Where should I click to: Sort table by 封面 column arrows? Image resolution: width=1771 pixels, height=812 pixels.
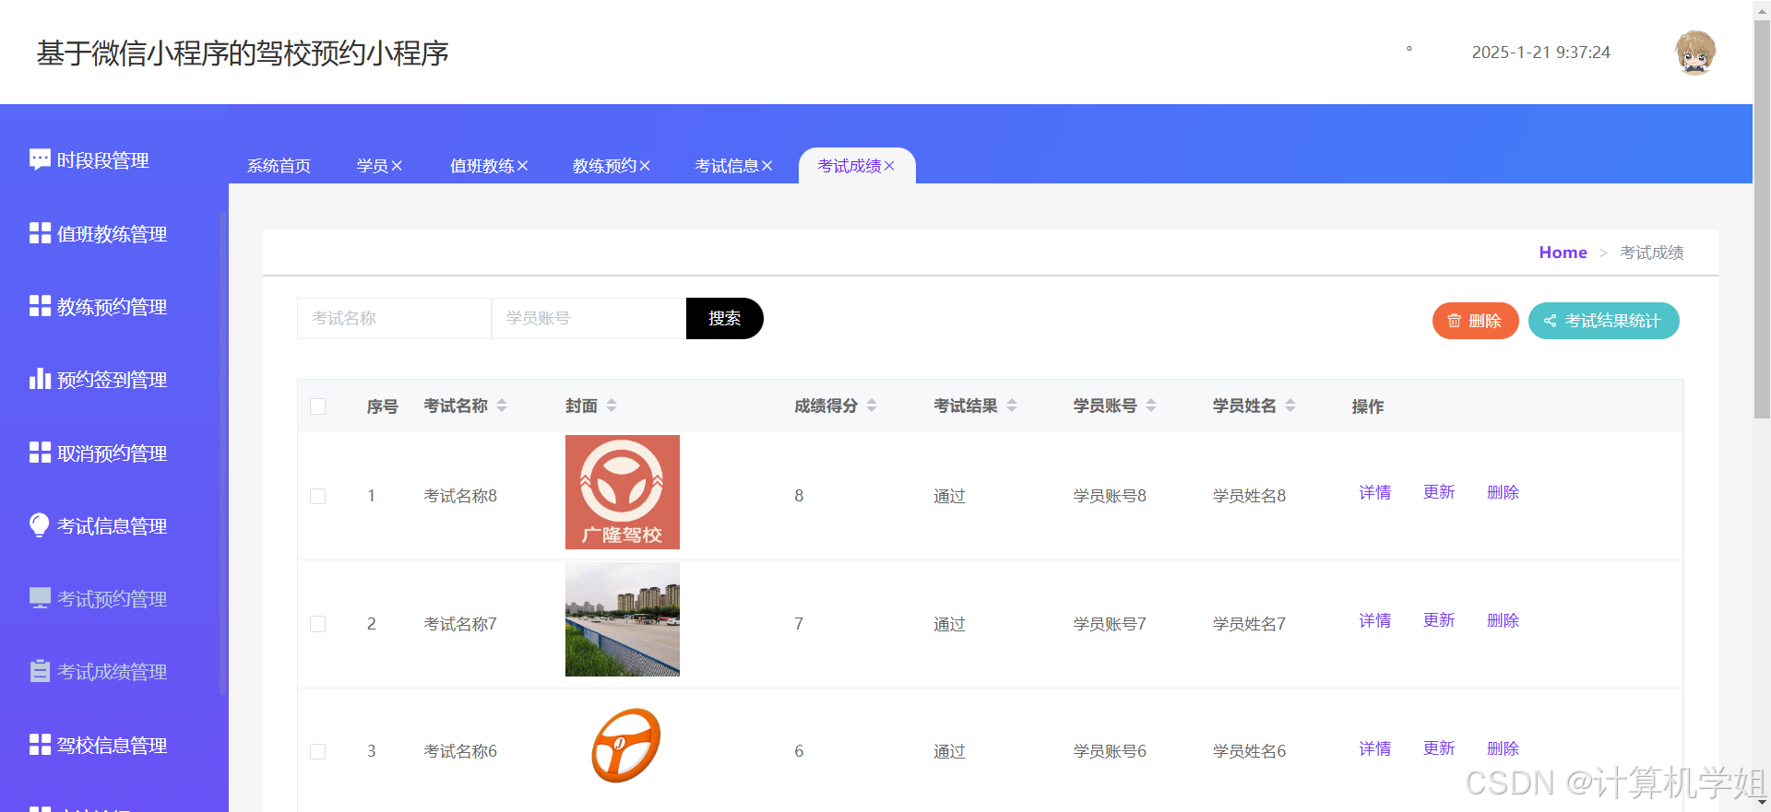click(612, 406)
